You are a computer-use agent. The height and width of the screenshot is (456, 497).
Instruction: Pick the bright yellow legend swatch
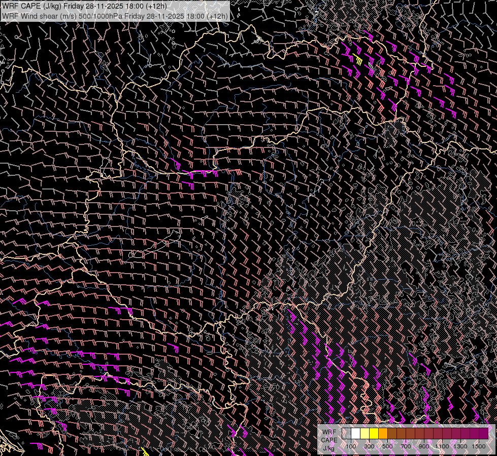tap(374, 434)
